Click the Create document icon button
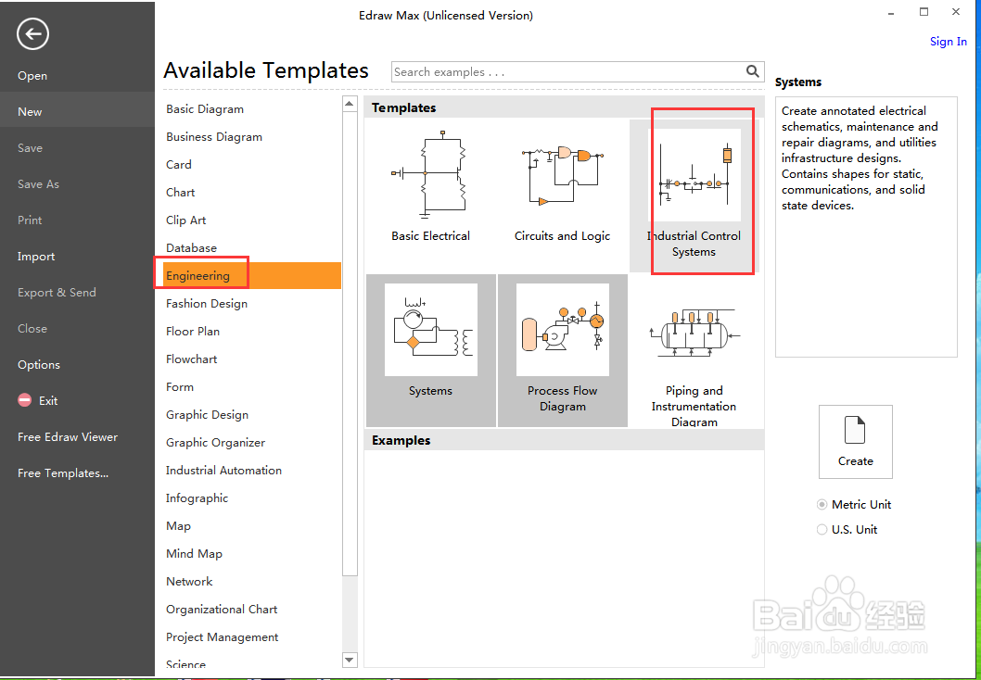981x680 pixels. coord(855,442)
